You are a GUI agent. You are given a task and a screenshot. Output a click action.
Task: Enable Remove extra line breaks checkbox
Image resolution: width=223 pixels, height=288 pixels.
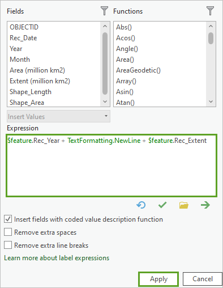click(8, 245)
